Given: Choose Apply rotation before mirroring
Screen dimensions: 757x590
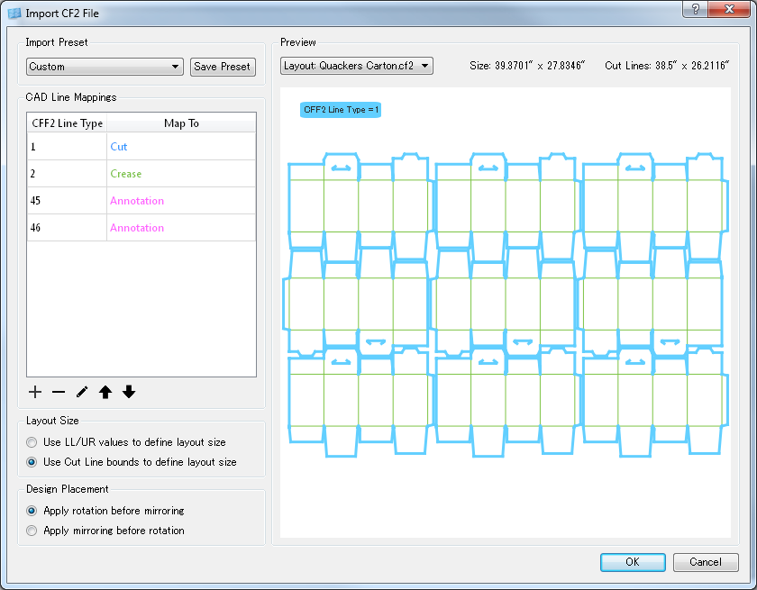Looking at the screenshot, I should (x=32, y=511).
